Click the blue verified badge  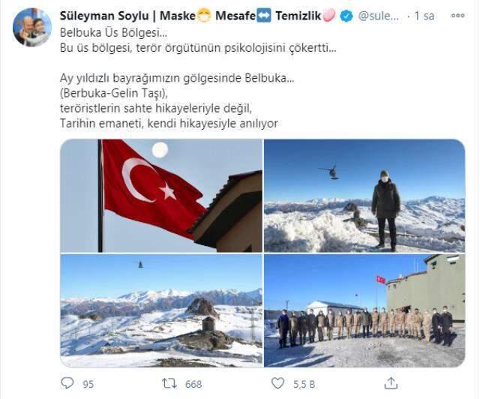[x=346, y=16]
